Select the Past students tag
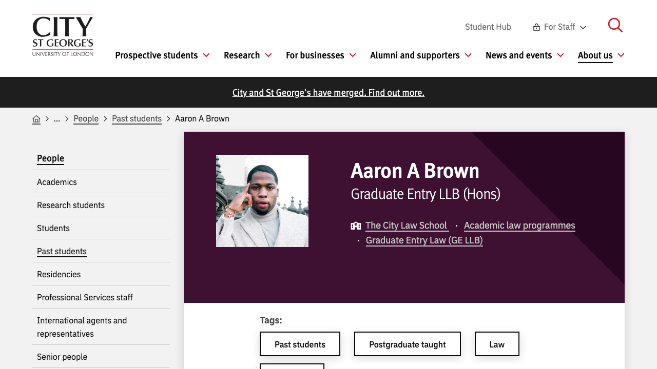The height and width of the screenshot is (369, 657). [x=300, y=344]
